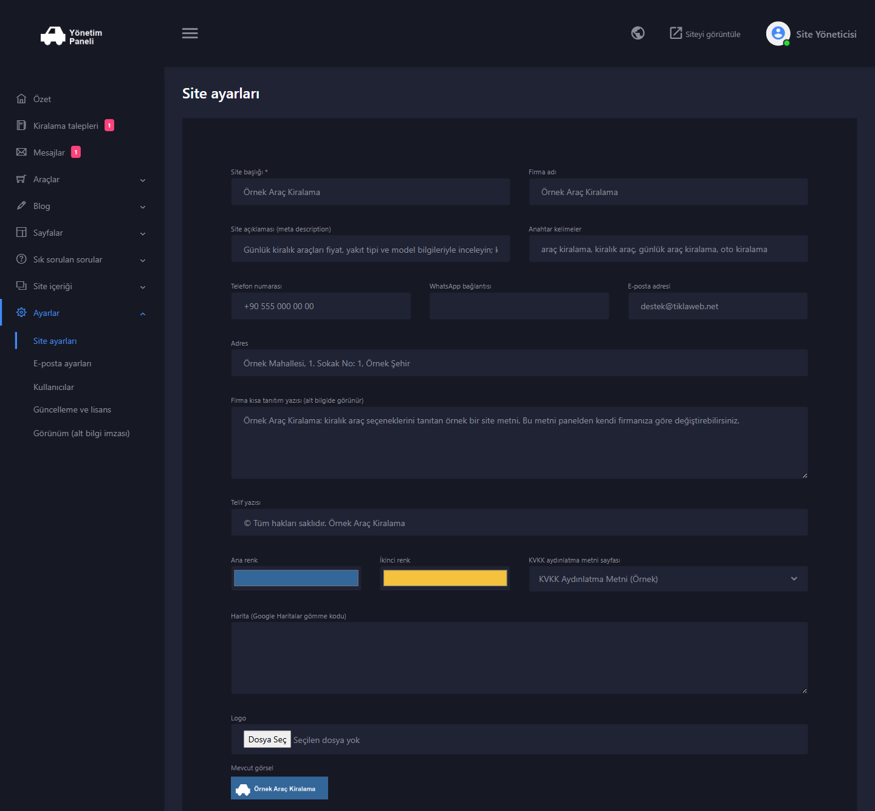Screen dimensions: 875x811
Task: Click the Dosya Seç logo button
Action: 267,739
